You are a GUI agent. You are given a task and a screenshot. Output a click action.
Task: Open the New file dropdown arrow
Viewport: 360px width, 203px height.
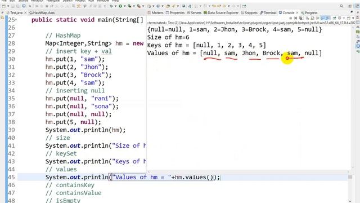[x=8, y=6]
